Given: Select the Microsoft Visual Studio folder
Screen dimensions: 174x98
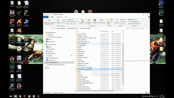Looking at the screenshot, I should point(84,42).
